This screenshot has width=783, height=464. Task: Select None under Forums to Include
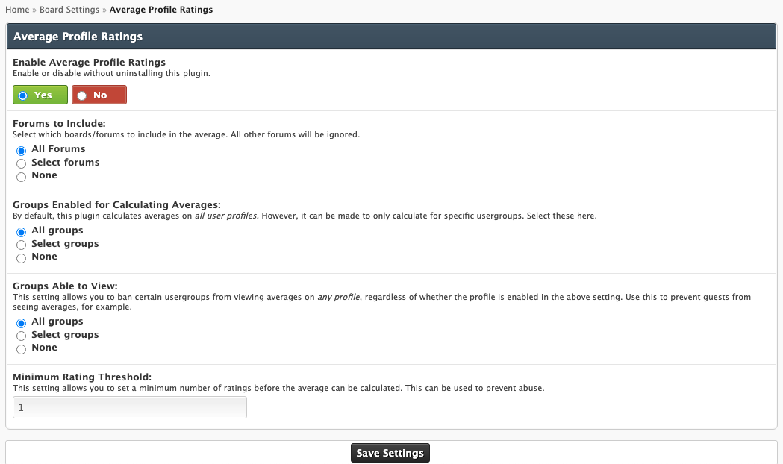(x=22, y=177)
